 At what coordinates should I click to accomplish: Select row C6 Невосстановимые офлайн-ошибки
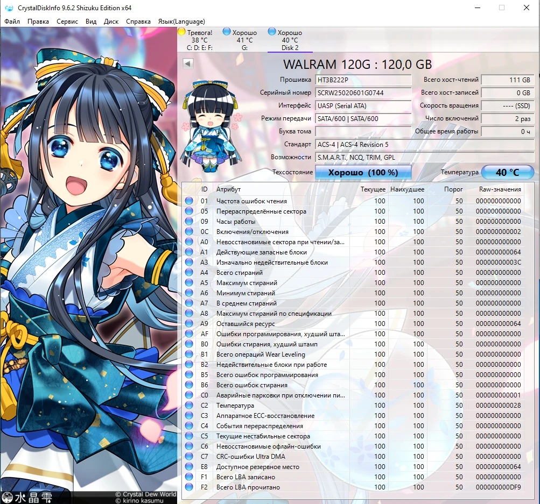(x=353, y=446)
